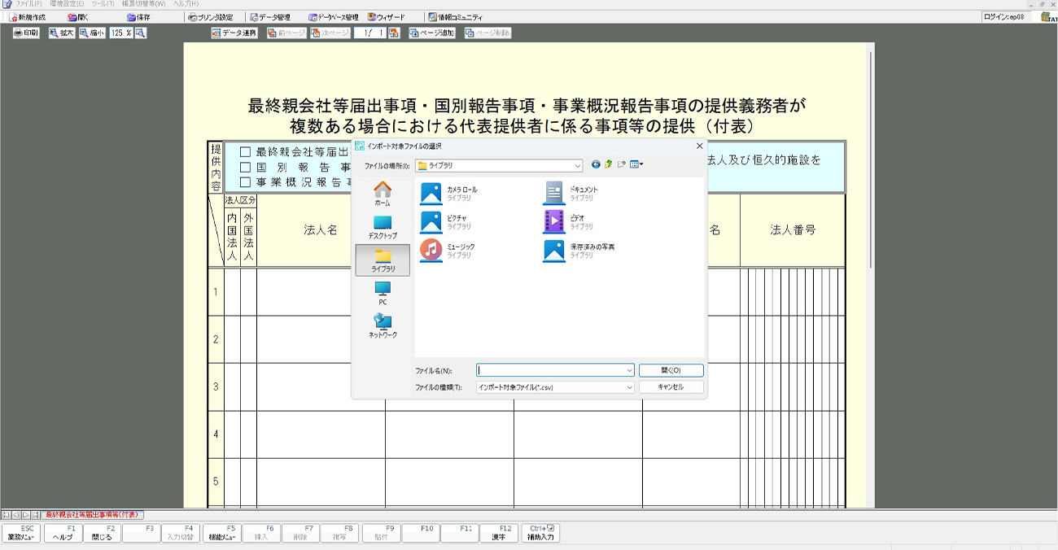This screenshot has width=1058, height=550.
Task: Click the up-one-level folder icon
Action: coord(608,164)
